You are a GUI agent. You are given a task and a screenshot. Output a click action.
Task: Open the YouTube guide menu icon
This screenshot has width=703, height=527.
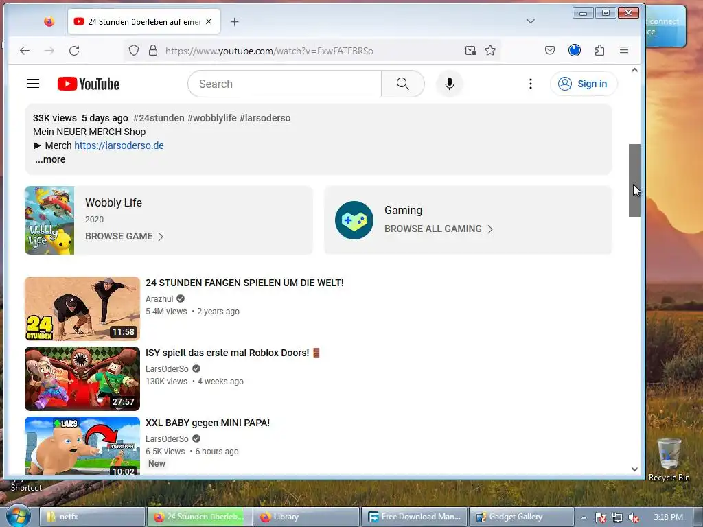pos(33,84)
